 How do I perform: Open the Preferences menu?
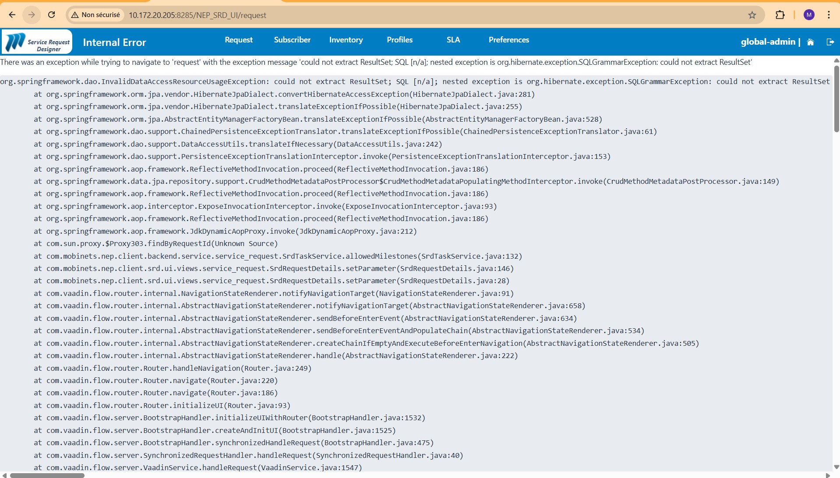(508, 40)
